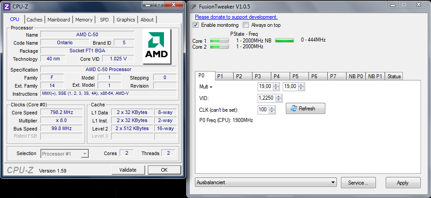This screenshot has width=431, height=198.
Task: Click the Apply button in FusionTweaker
Action: coord(403,183)
